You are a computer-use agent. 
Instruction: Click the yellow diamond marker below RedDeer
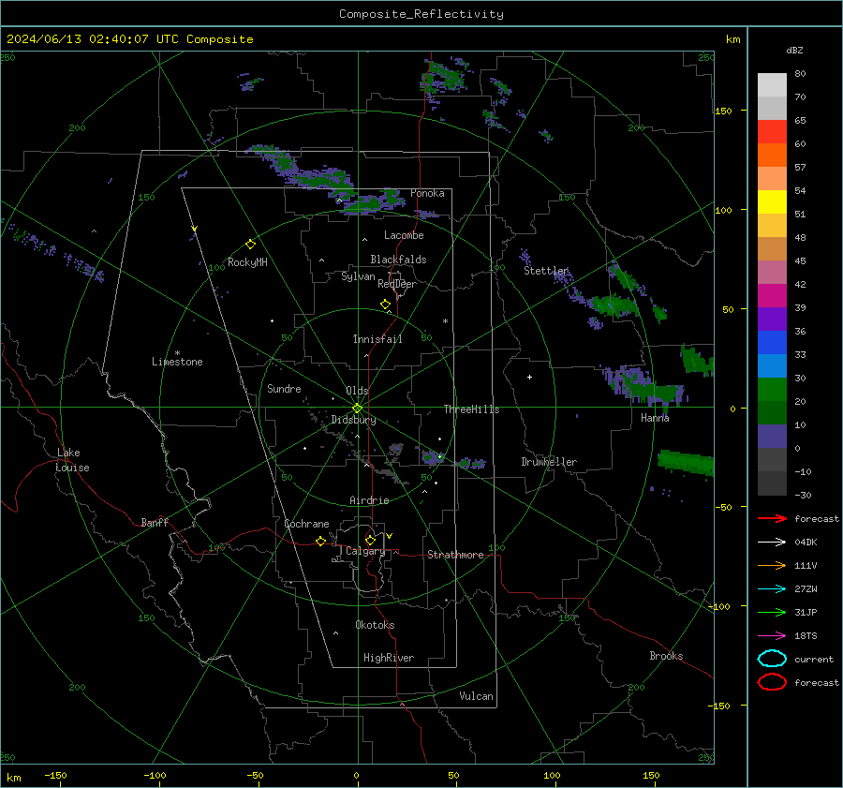coord(386,305)
